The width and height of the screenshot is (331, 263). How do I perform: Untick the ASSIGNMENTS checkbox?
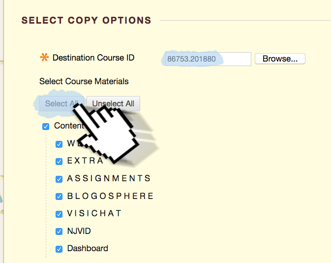(x=59, y=179)
